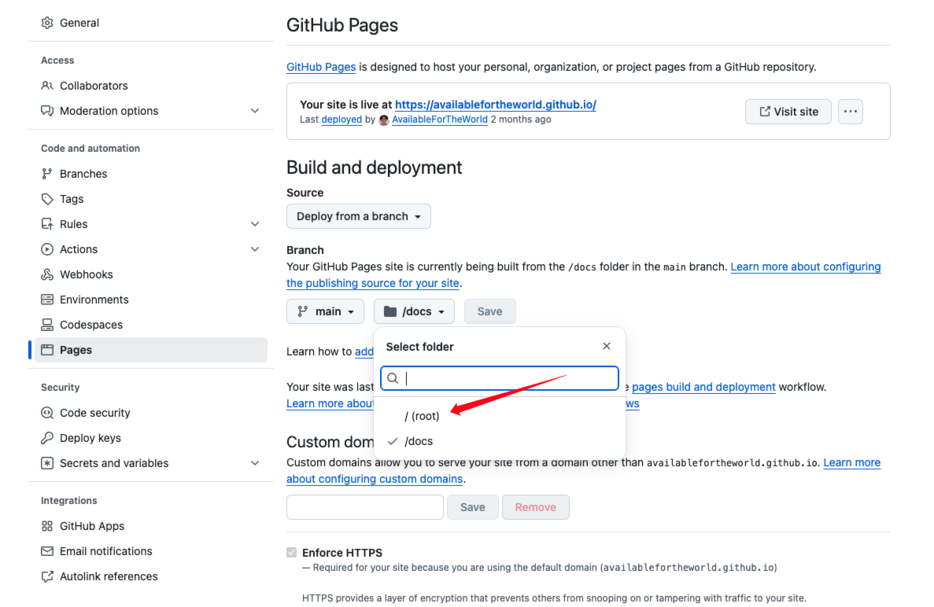
Task: Open Branches settings
Action: tap(151, 174)
